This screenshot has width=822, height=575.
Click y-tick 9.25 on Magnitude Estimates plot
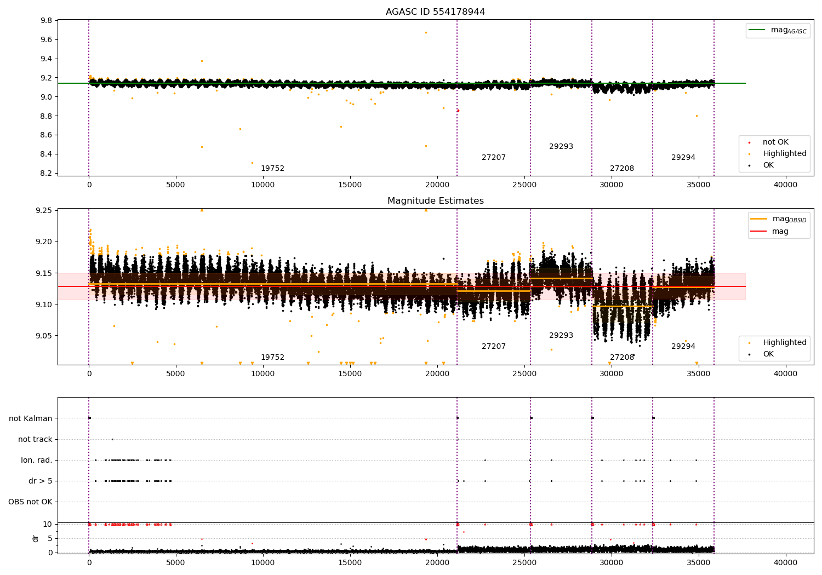[x=44, y=211]
